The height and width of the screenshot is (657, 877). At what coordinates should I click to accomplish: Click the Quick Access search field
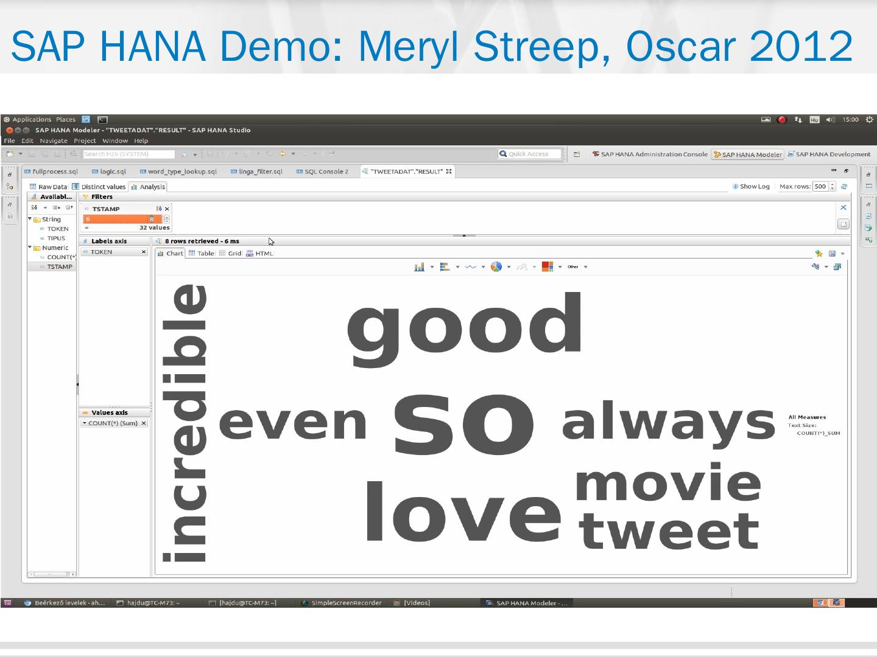point(529,154)
